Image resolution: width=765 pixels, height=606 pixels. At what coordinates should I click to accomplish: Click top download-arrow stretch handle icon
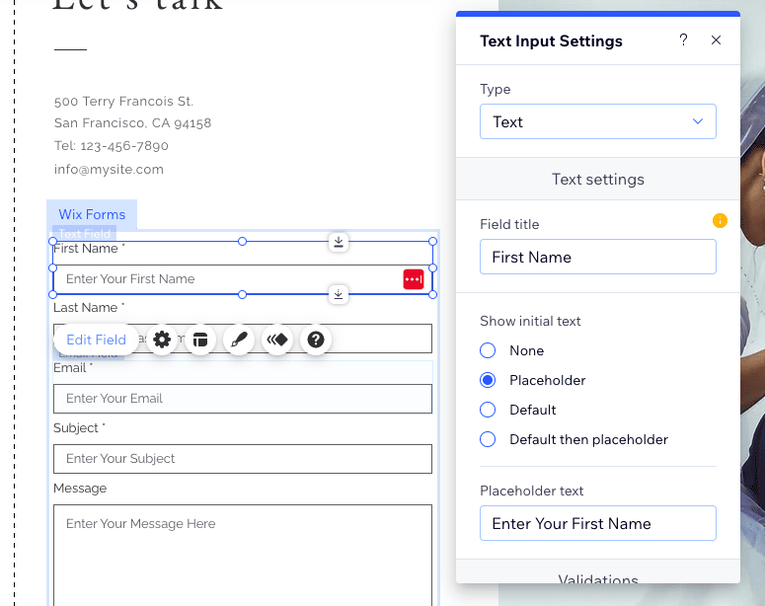click(339, 242)
